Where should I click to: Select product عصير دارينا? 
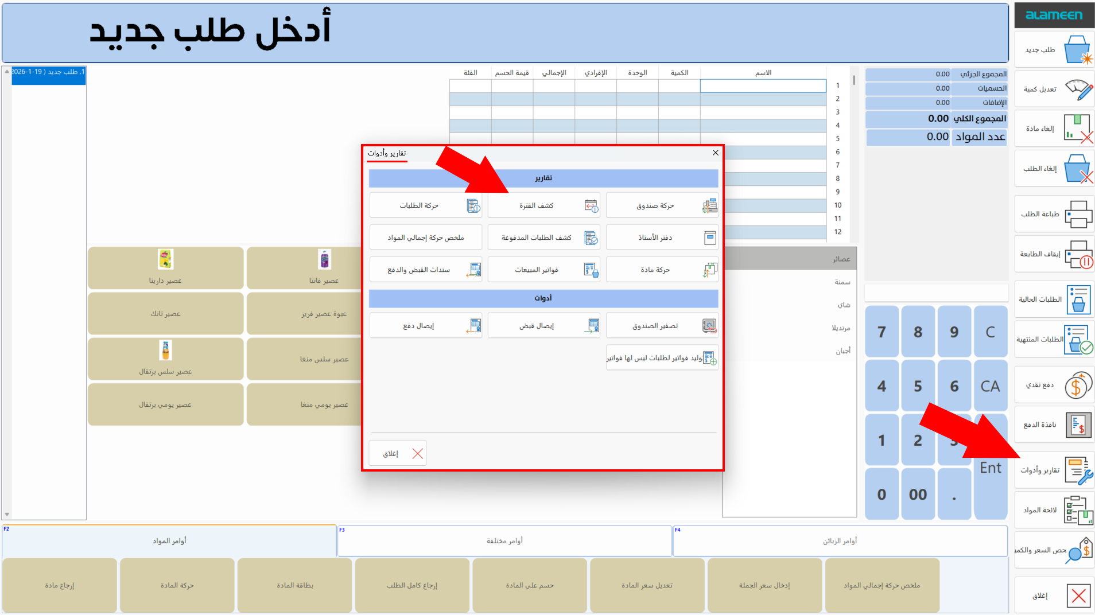pyautogui.click(x=166, y=268)
